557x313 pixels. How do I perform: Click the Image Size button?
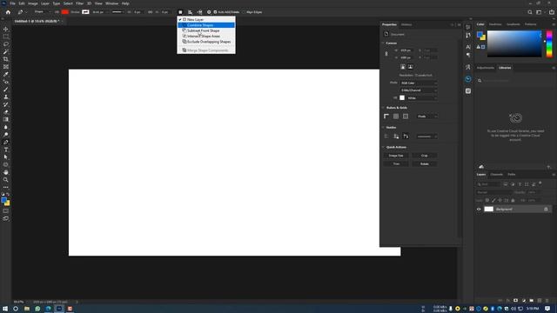pos(396,156)
